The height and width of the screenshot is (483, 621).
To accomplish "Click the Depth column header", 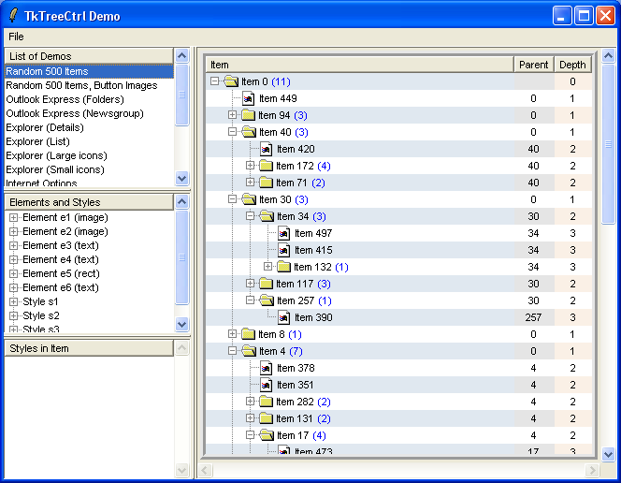I will tap(572, 65).
